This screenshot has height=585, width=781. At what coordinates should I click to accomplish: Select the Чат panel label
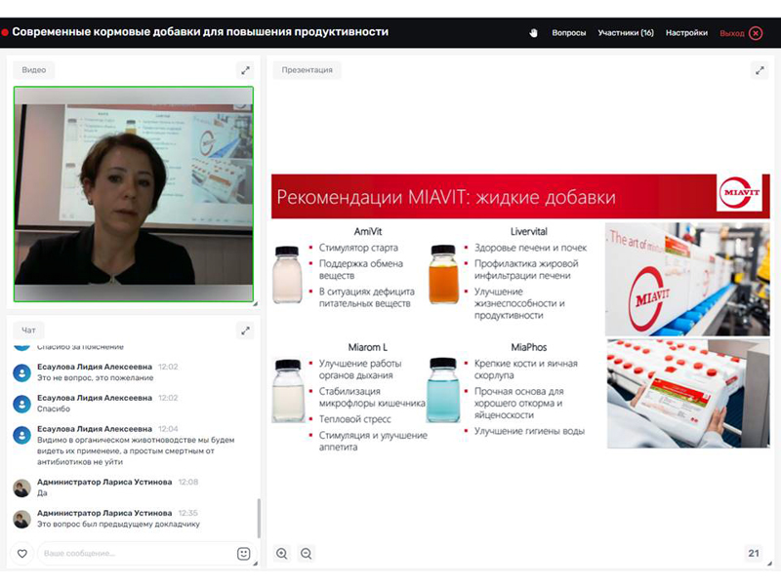tap(28, 331)
